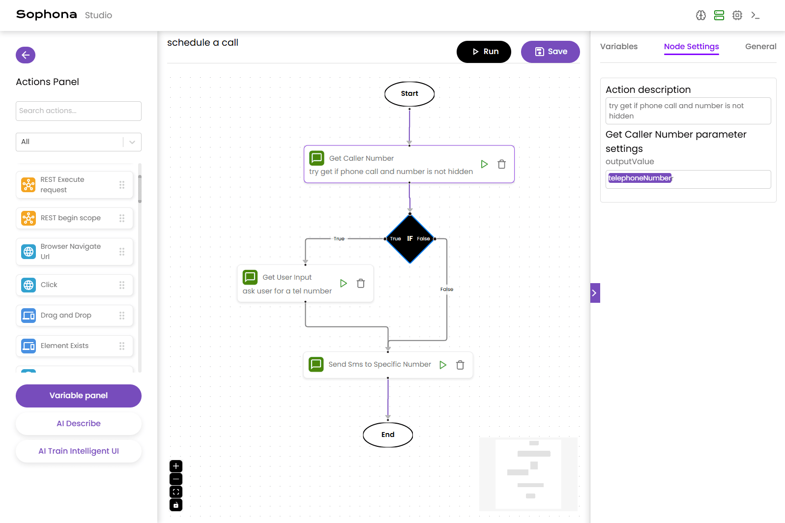785x523 pixels.
Task: Delete the Send Sms to Specific Number node
Action: 460,365
